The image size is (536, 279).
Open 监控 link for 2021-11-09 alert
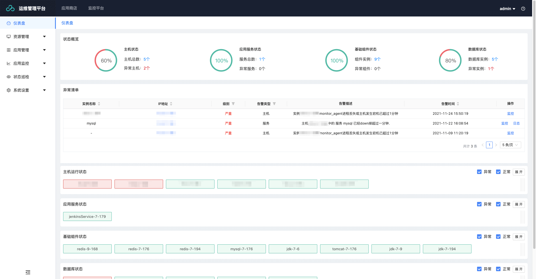pos(511,133)
